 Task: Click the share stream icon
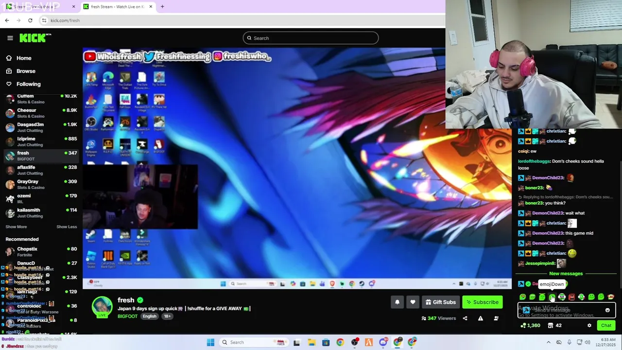[x=465, y=318]
